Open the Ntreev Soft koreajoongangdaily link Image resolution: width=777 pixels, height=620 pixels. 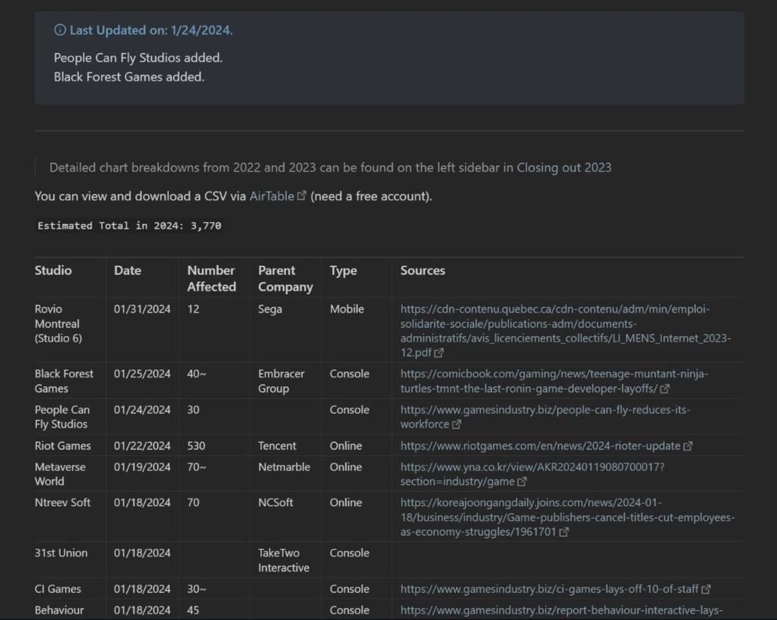(567, 517)
